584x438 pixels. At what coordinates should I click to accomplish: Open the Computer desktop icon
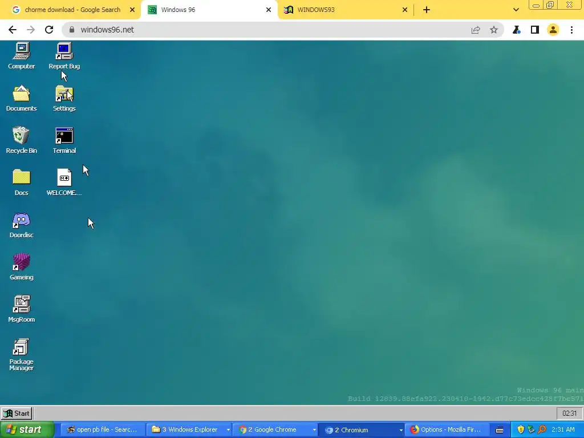21,56
